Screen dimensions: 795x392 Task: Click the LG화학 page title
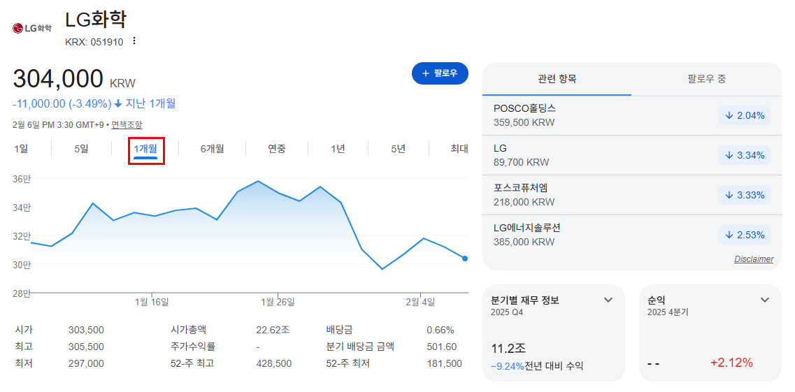point(96,20)
